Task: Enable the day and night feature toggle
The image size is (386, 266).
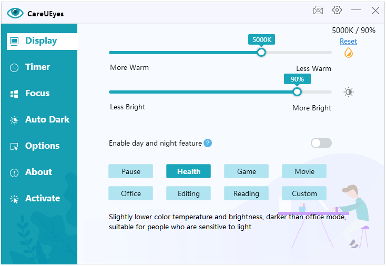Action: click(321, 143)
